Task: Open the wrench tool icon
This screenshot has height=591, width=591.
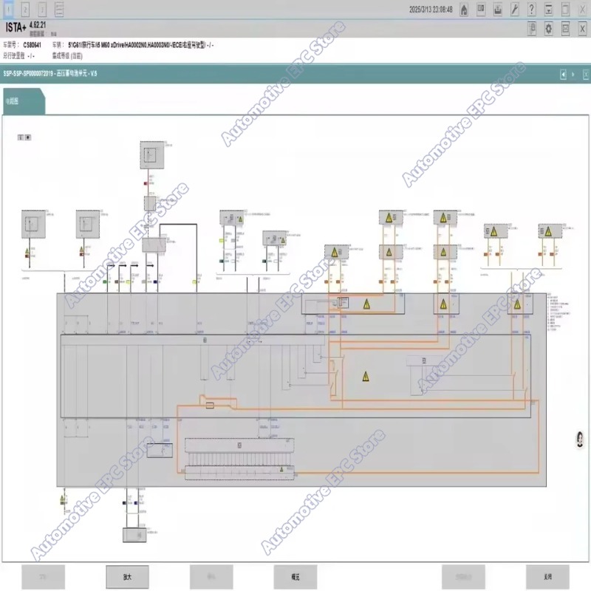Action: [514, 10]
